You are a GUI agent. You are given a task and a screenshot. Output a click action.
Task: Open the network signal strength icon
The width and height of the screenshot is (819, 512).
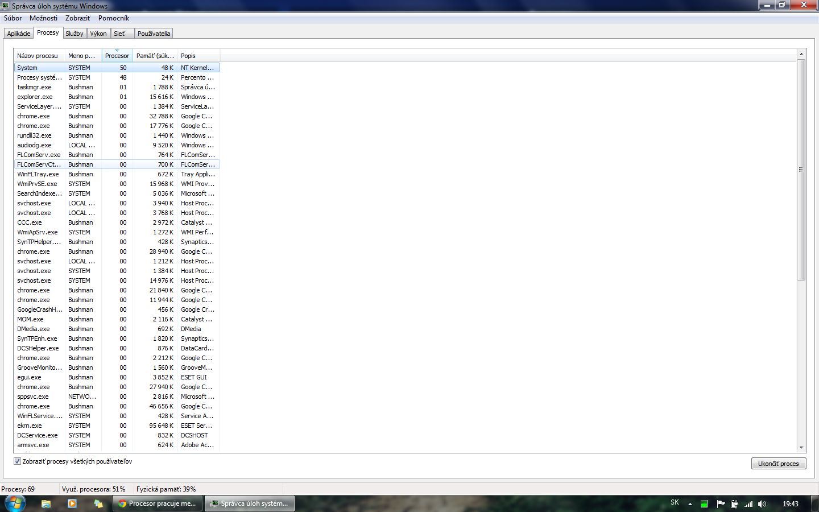tap(748, 503)
